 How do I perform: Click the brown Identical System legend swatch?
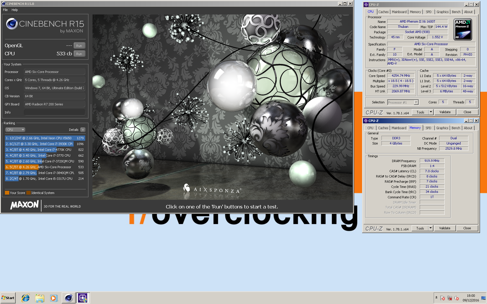(x=28, y=193)
